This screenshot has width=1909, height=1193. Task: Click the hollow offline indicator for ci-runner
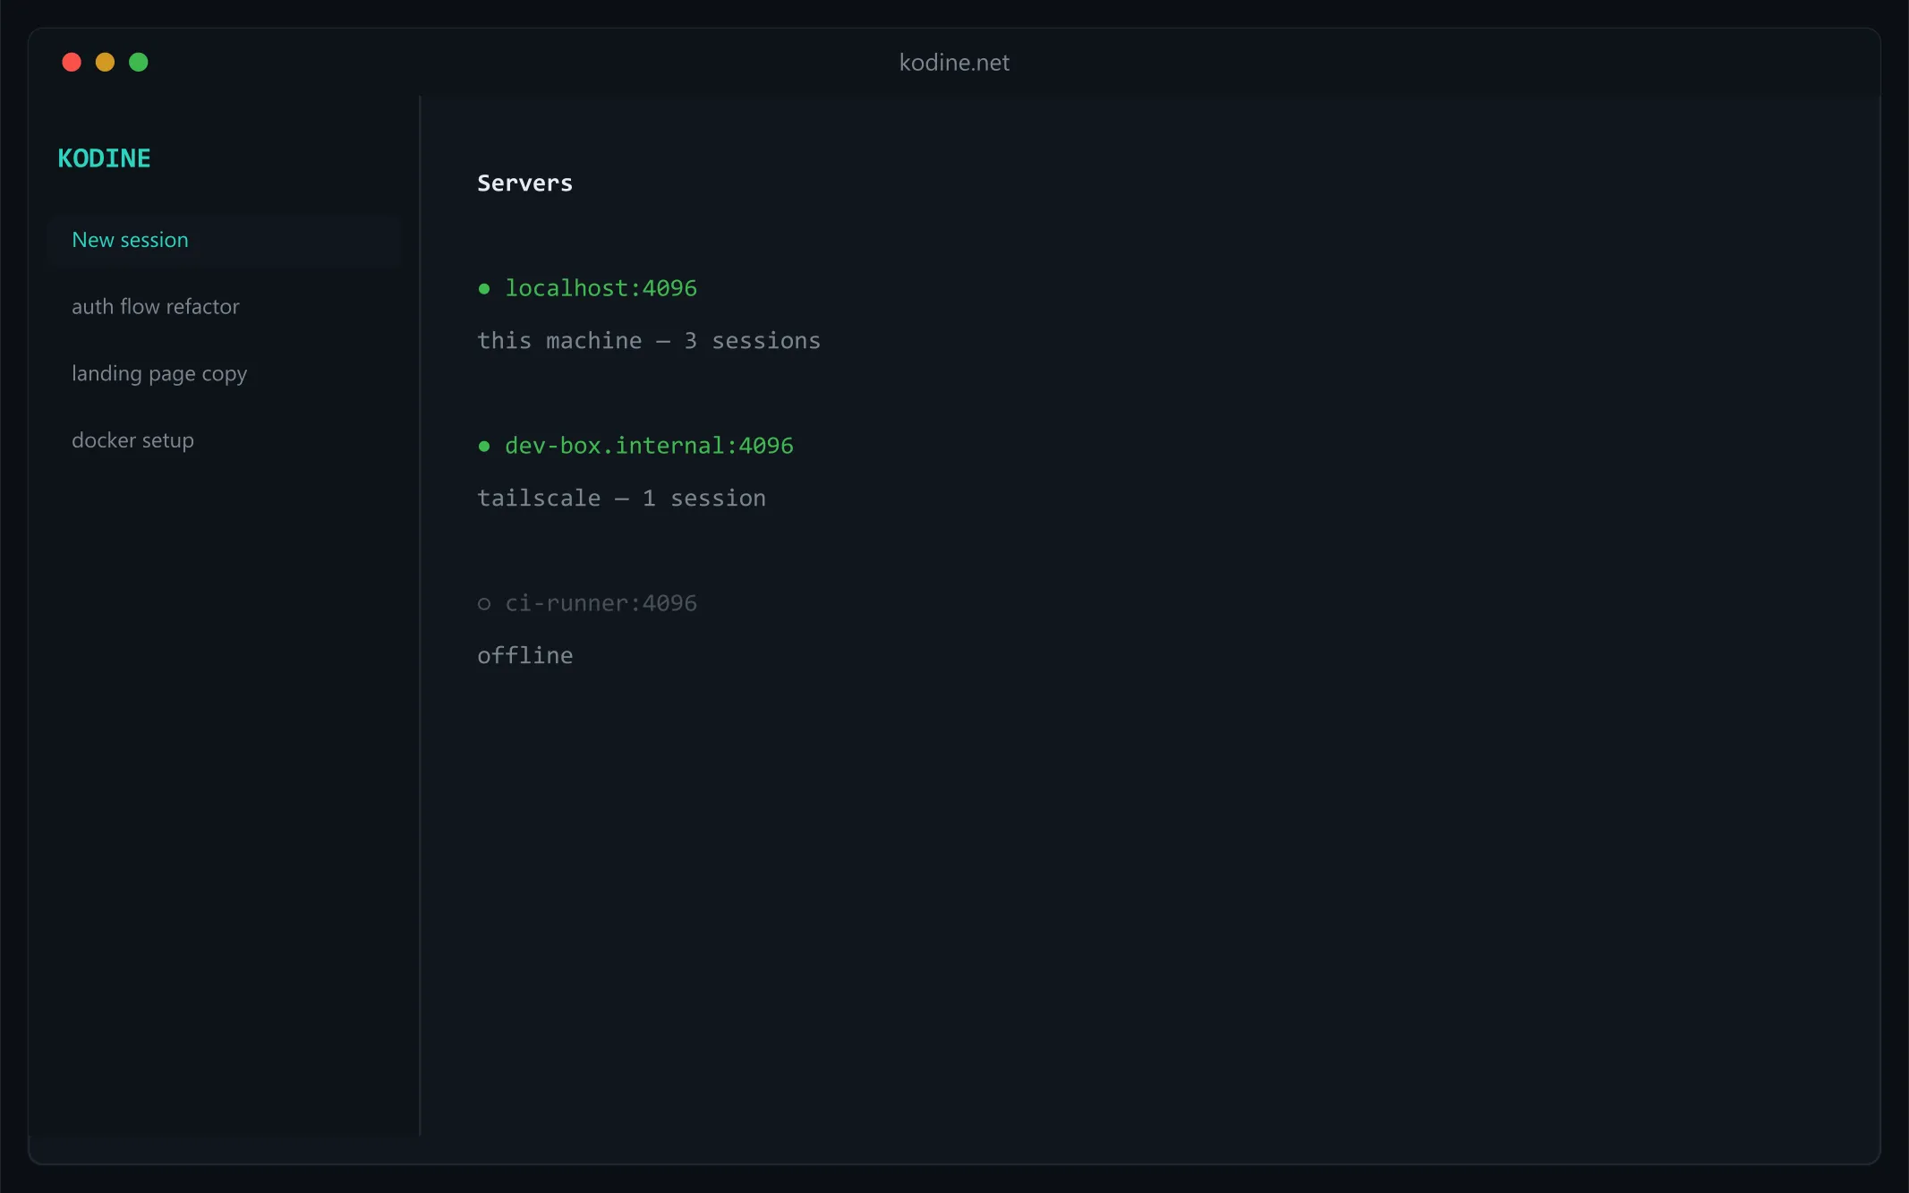(484, 603)
